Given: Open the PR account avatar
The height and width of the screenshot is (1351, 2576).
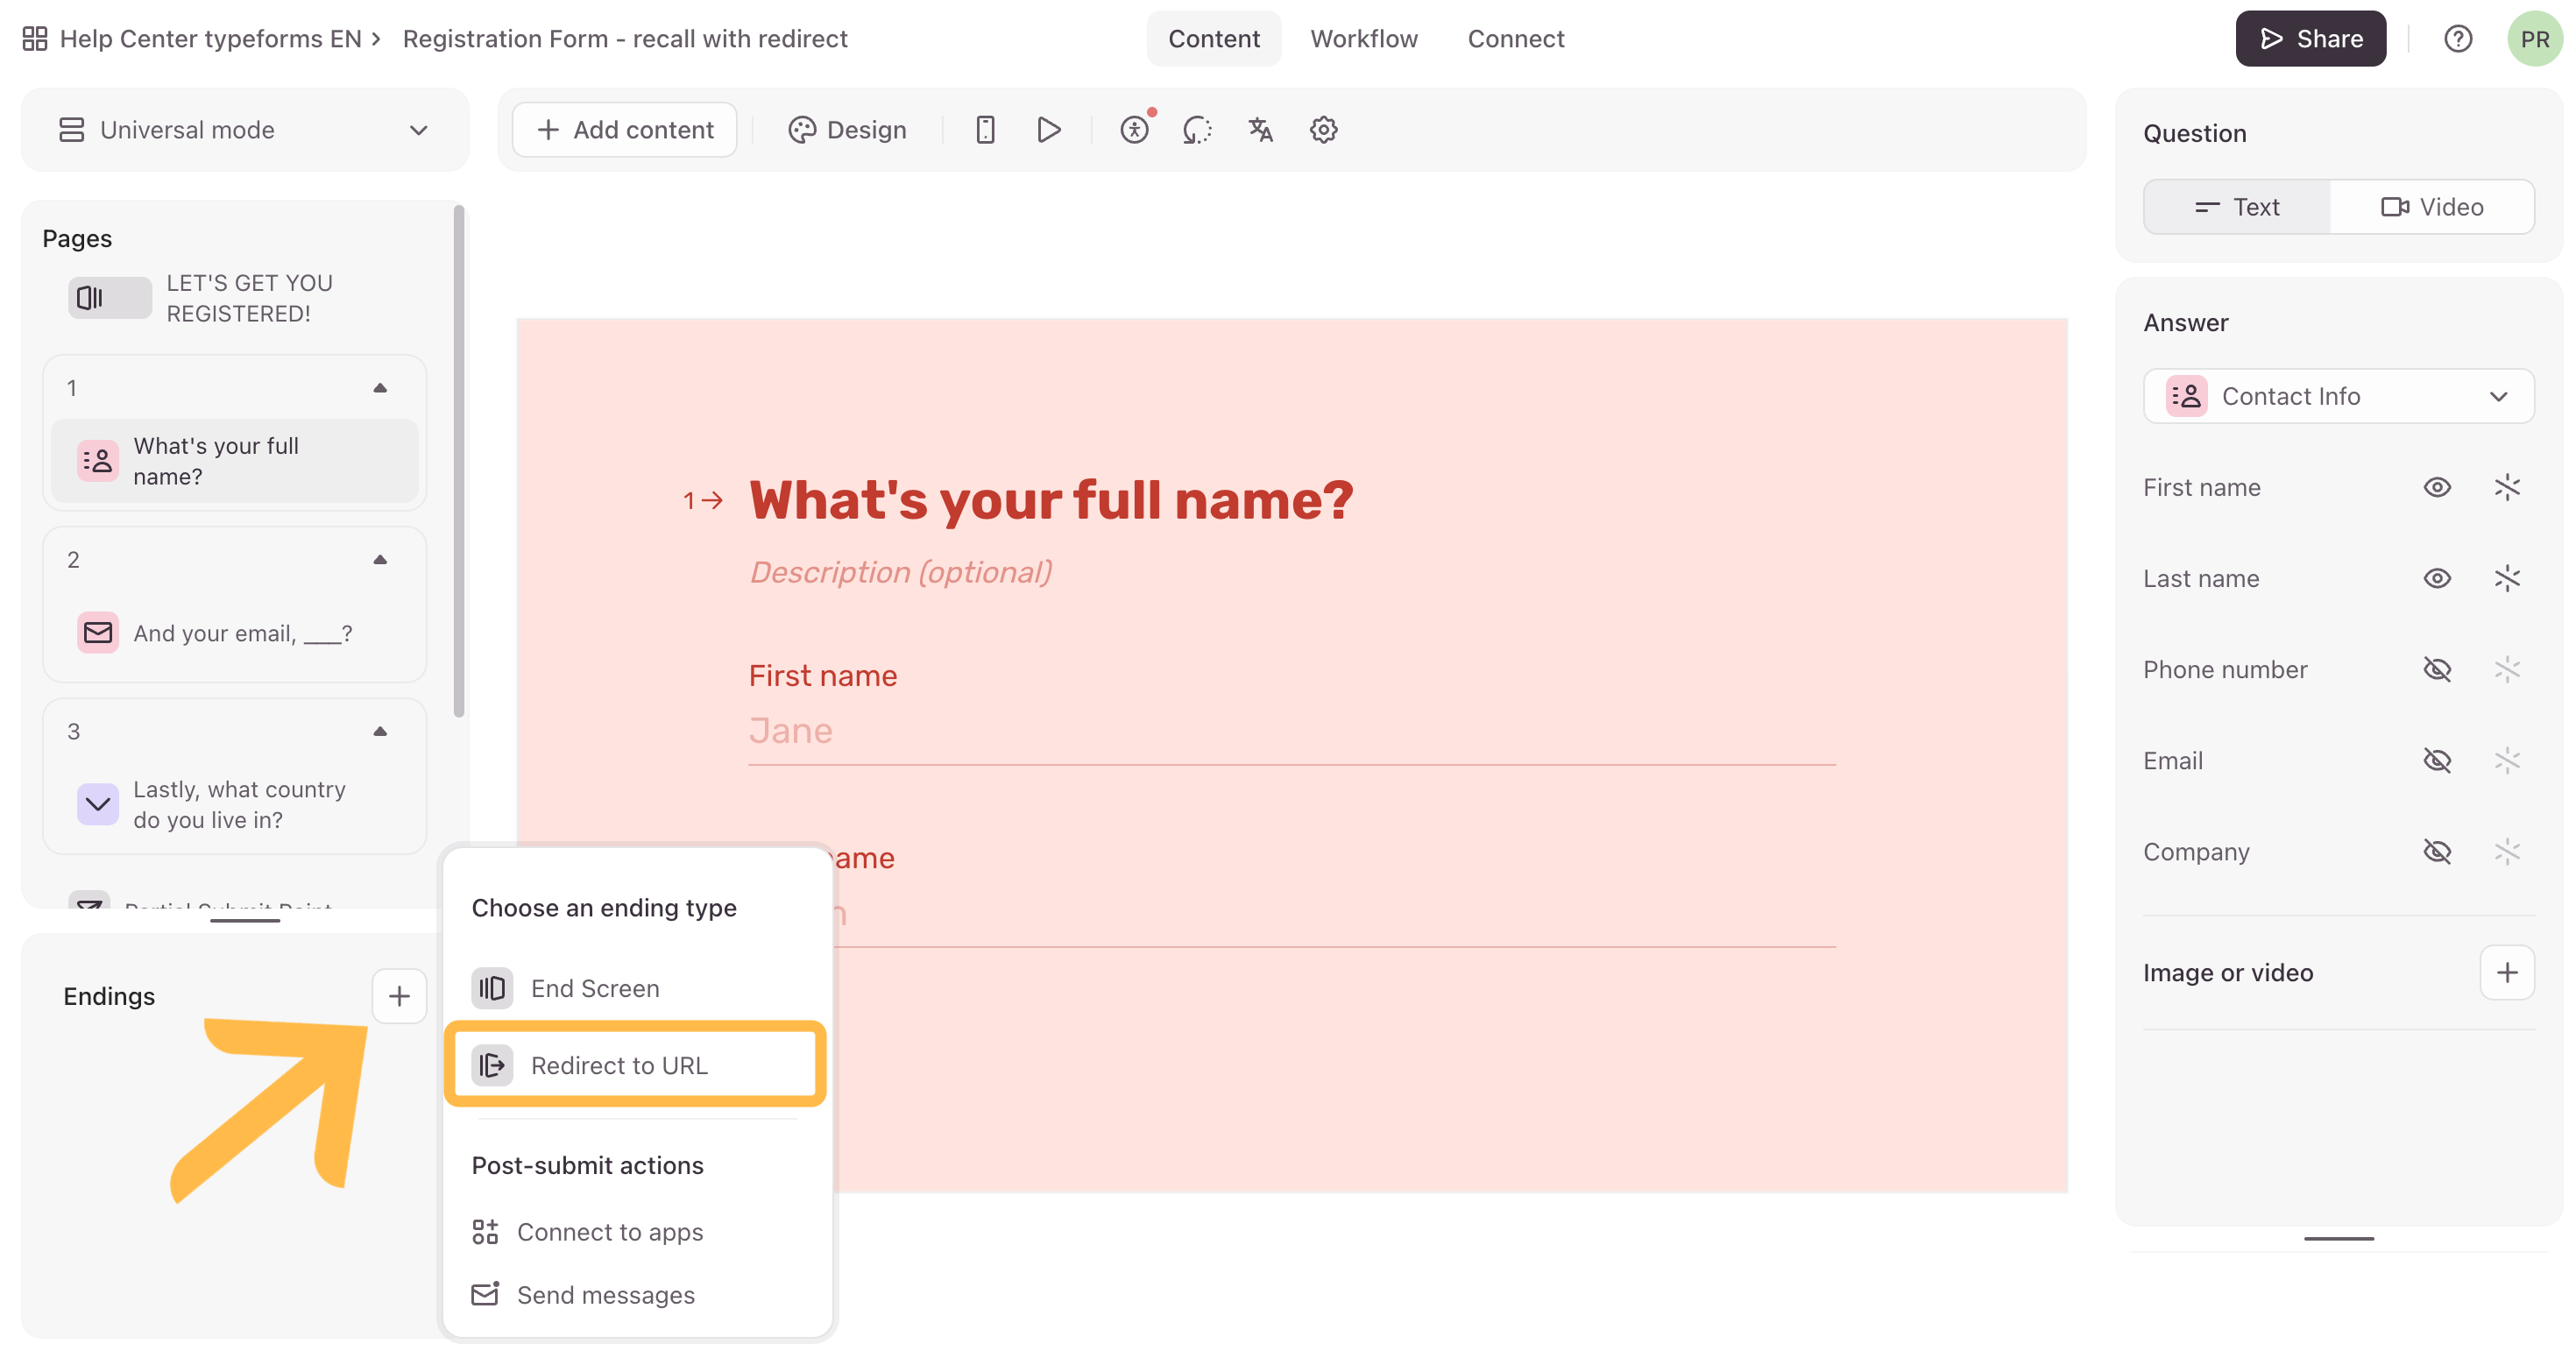Looking at the screenshot, I should (2534, 39).
